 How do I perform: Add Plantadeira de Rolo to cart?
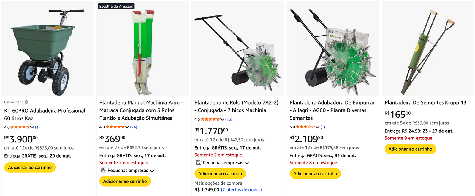[x=220, y=173]
